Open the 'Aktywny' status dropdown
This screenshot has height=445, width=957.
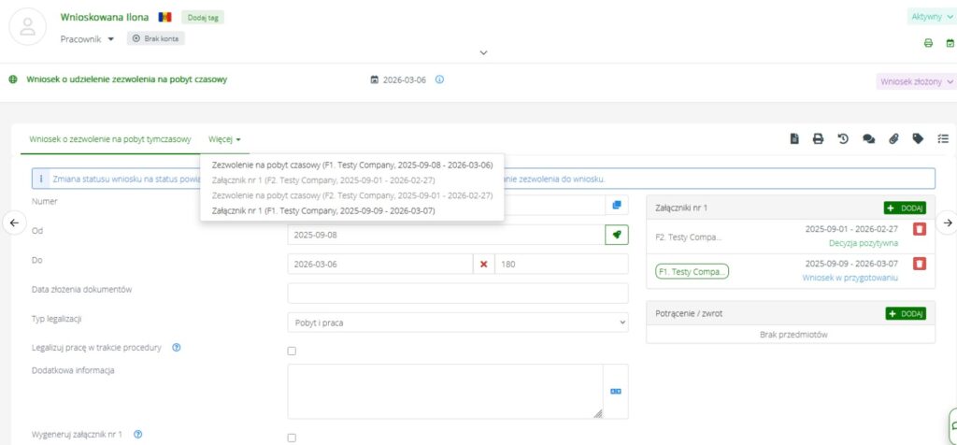click(931, 17)
